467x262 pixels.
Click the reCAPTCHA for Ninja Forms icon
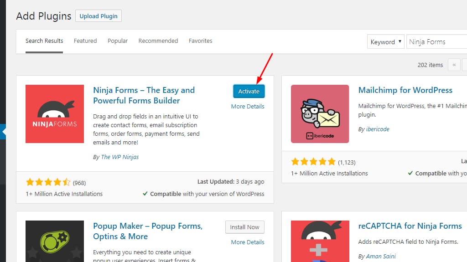(x=320, y=241)
